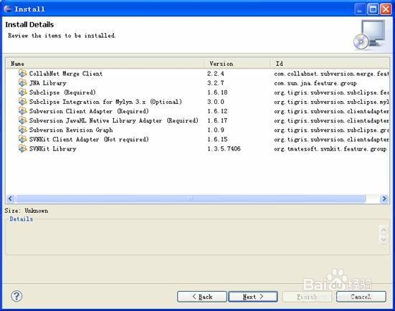Click version 1.6.12 cell
Viewport: 395px width, 311px height.
[217, 111]
